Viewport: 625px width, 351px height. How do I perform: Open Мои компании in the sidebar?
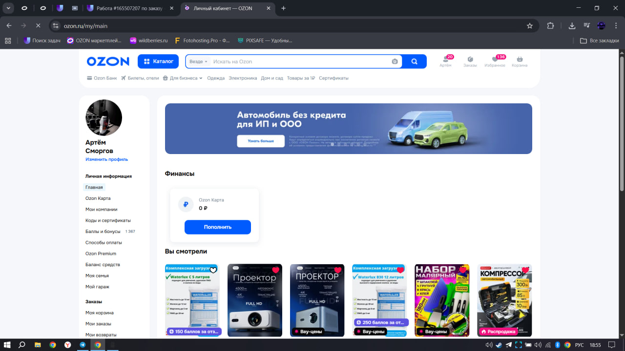[x=101, y=209]
